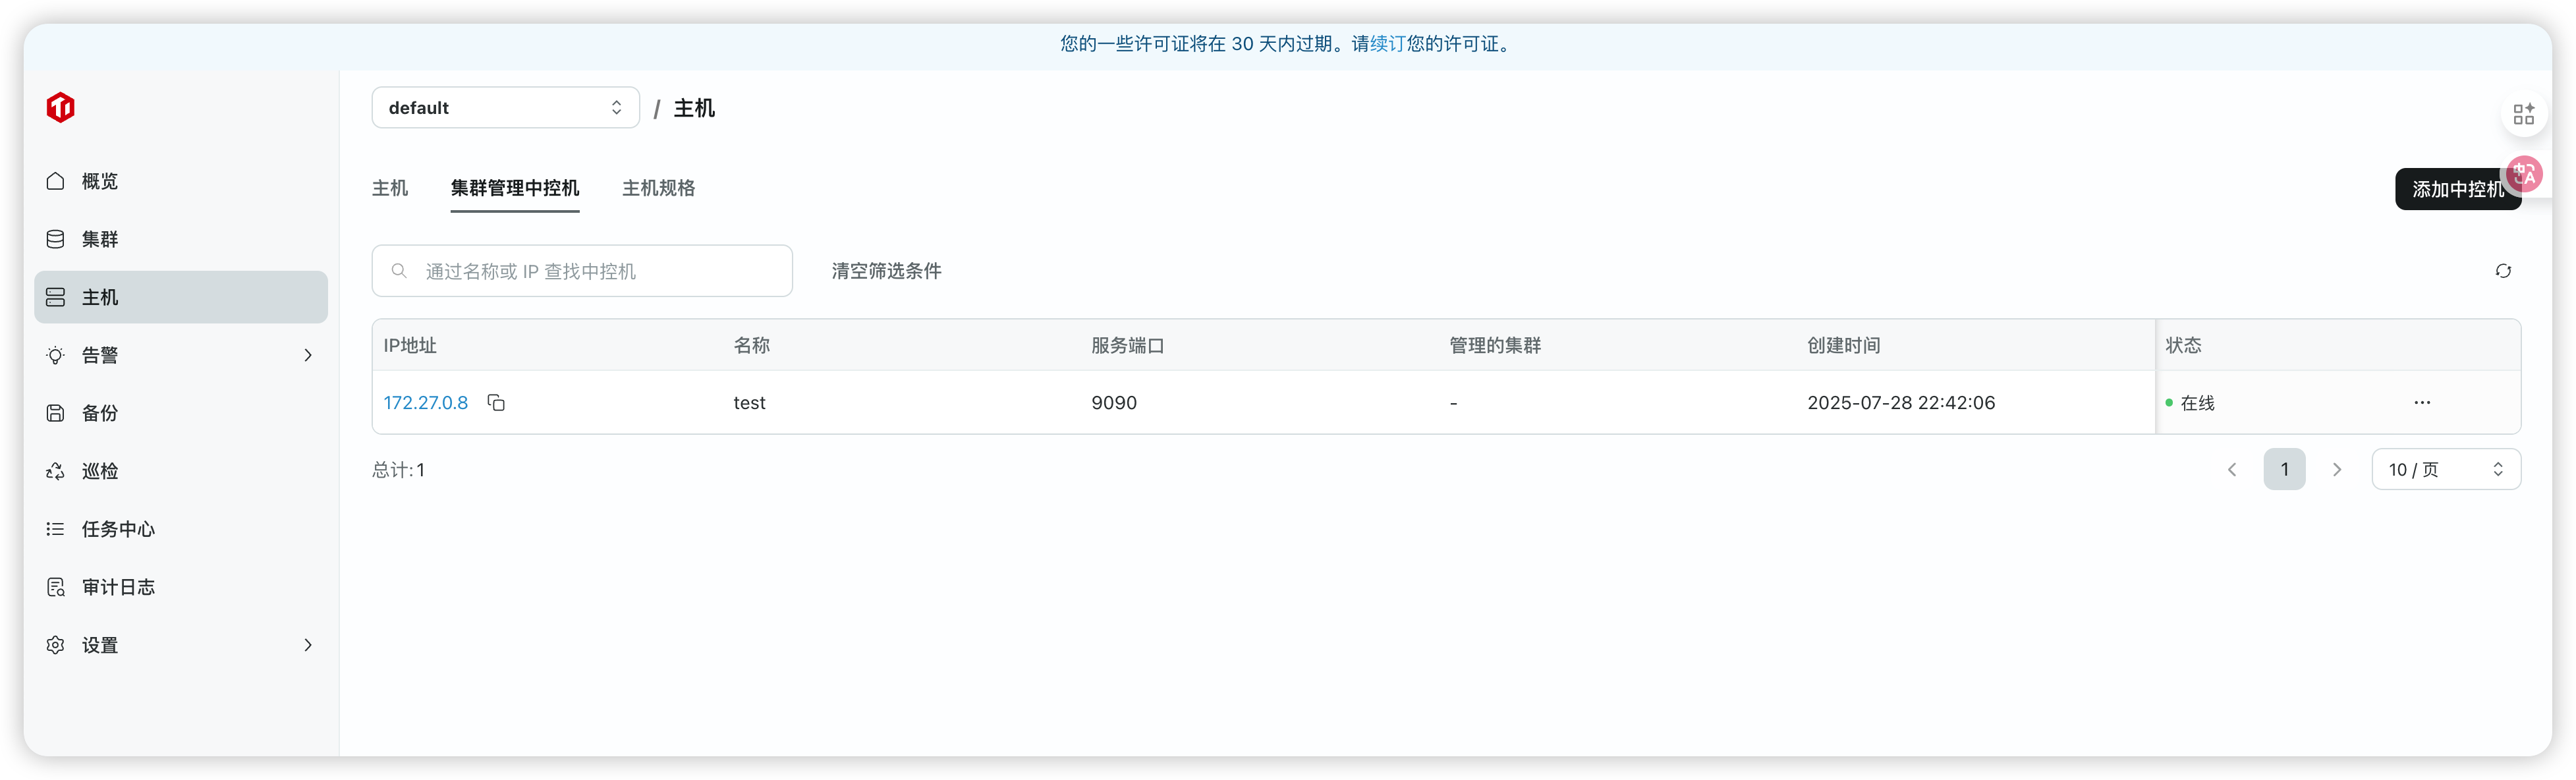Open the default workspace dropdown
Screen dimensions: 2576x780
click(505, 107)
